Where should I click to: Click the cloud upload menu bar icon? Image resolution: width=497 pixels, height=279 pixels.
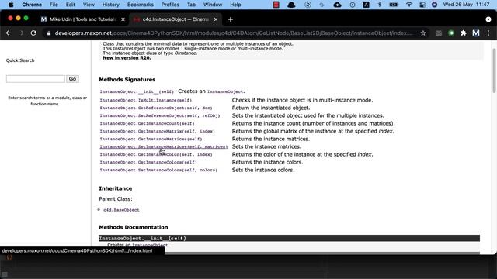[337, 5]
